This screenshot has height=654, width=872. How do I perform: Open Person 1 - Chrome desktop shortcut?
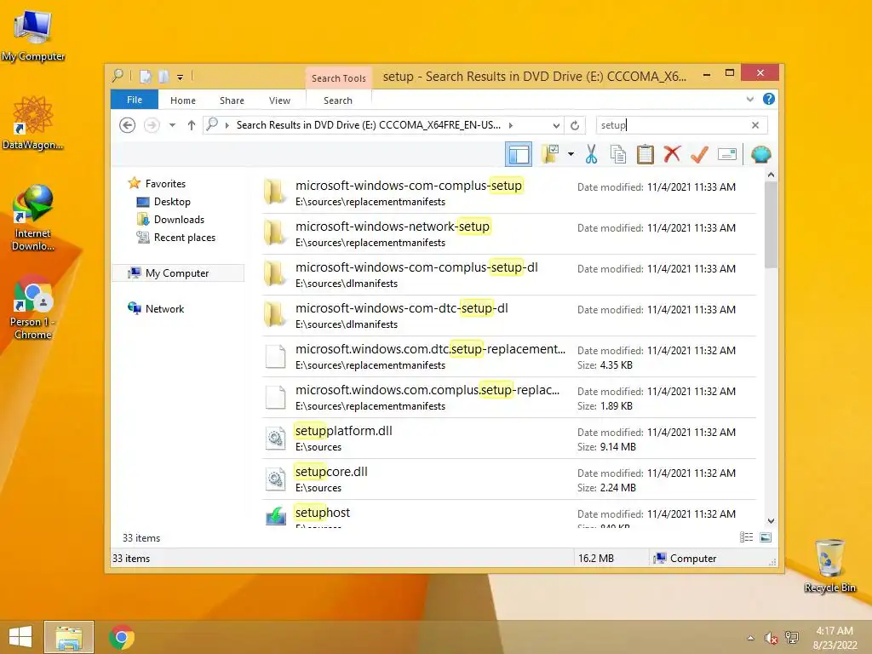pyautogui.click(x=33, y=307)
